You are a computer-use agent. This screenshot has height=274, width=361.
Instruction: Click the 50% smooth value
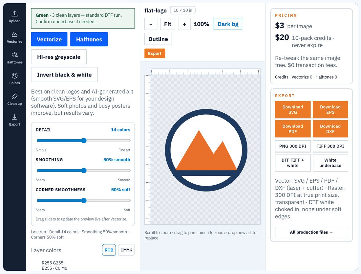click(x=117, y=160)
